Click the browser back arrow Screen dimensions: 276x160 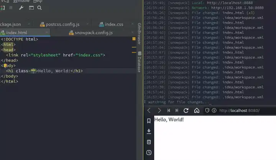tap(149, 111)
